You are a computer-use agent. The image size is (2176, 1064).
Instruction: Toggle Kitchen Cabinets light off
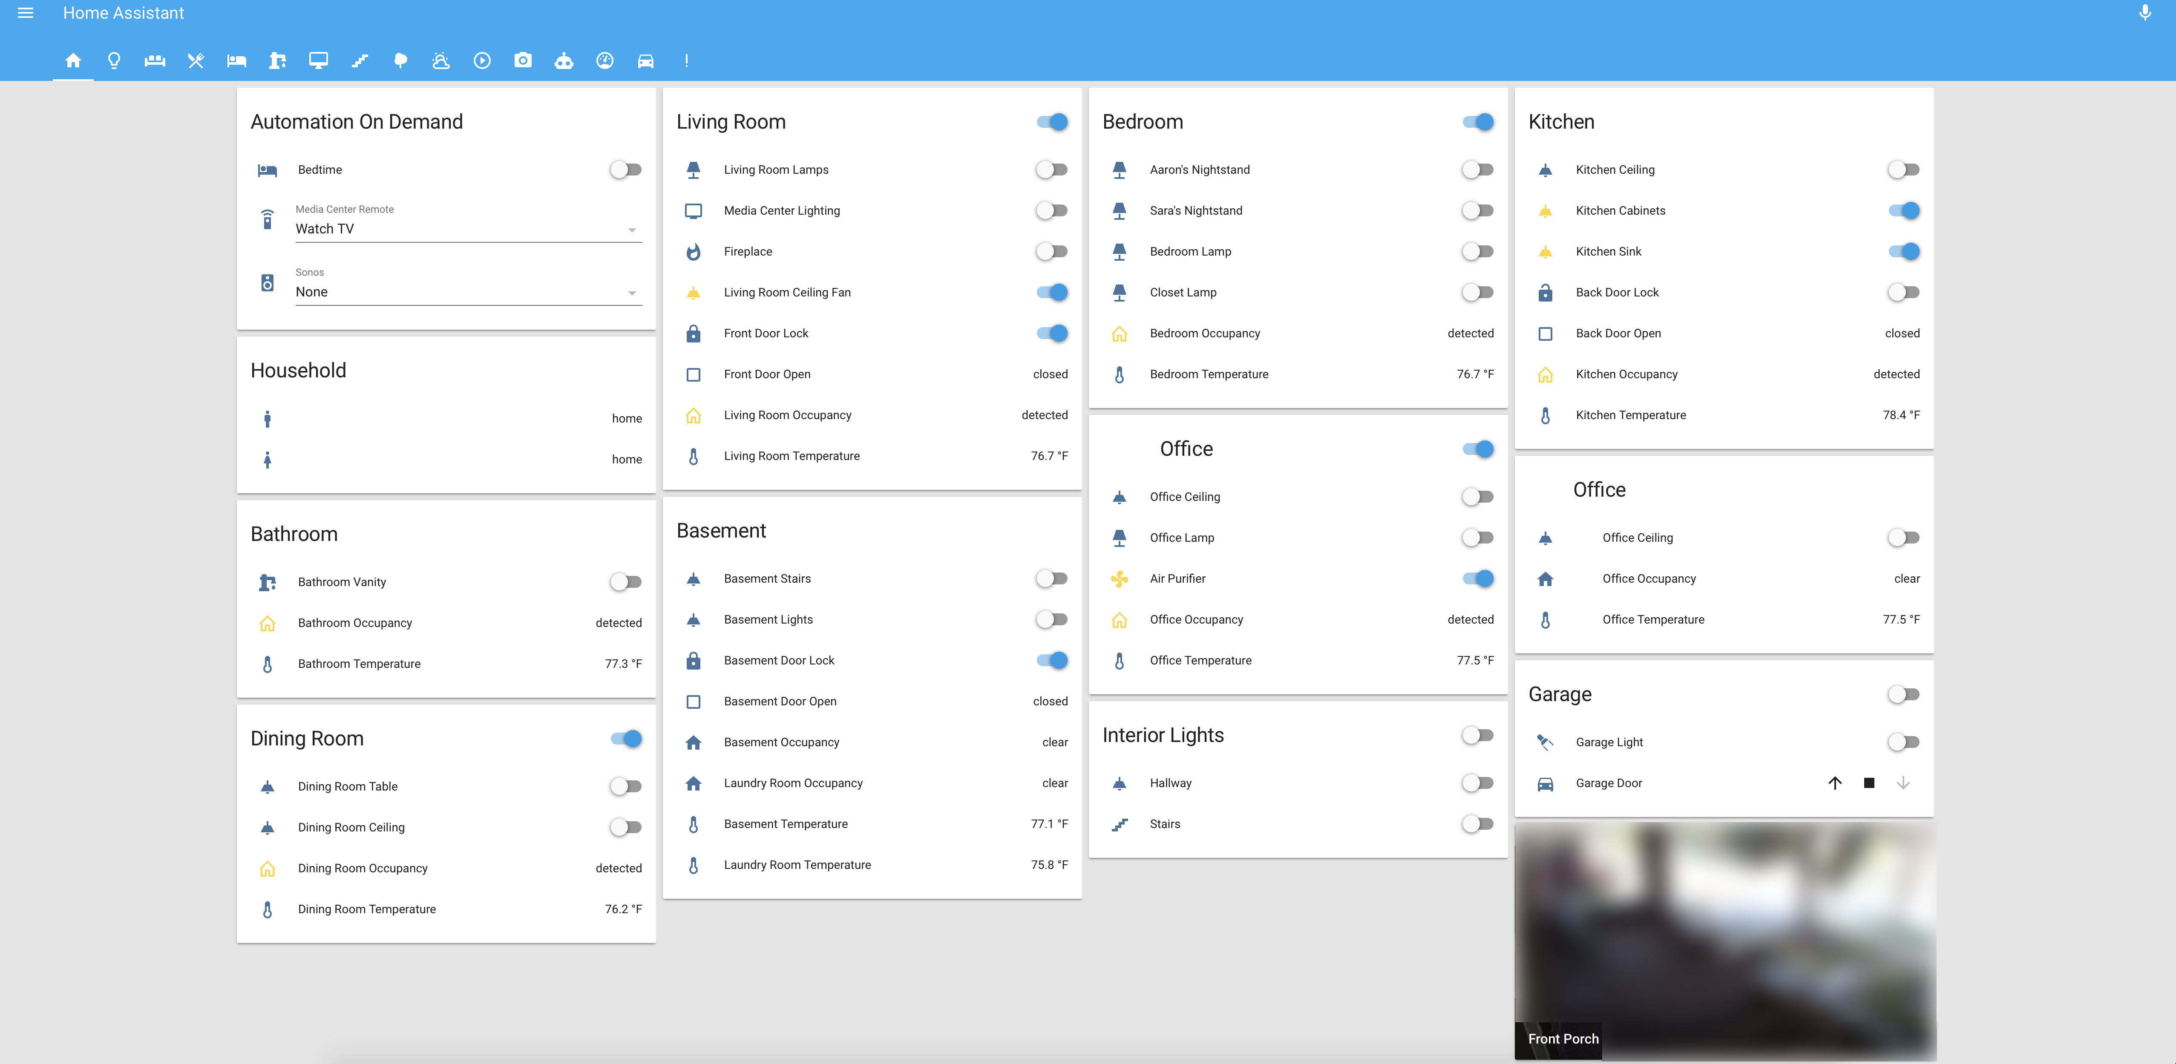pos(1903,210)
